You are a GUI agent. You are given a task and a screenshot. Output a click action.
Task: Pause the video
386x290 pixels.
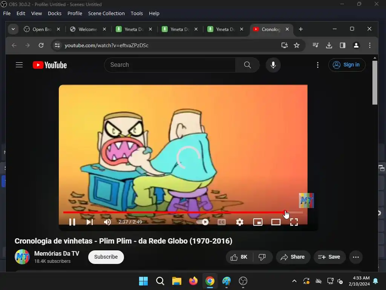(x=72, y=222)
